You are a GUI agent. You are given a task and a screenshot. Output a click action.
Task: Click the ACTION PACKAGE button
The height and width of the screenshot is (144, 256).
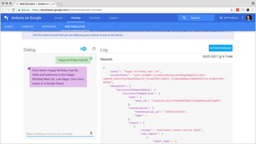[220, 48]
